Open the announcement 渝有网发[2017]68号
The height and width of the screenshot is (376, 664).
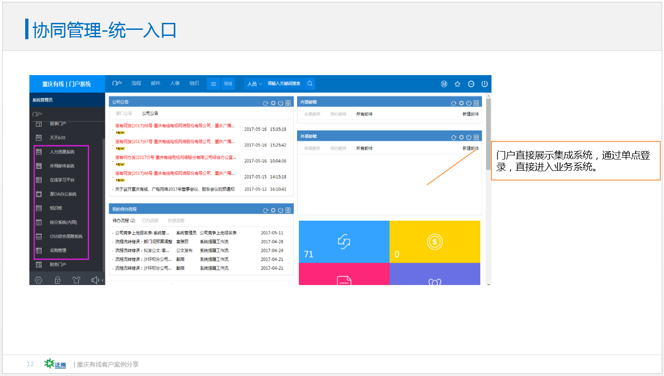coord(175,125)
